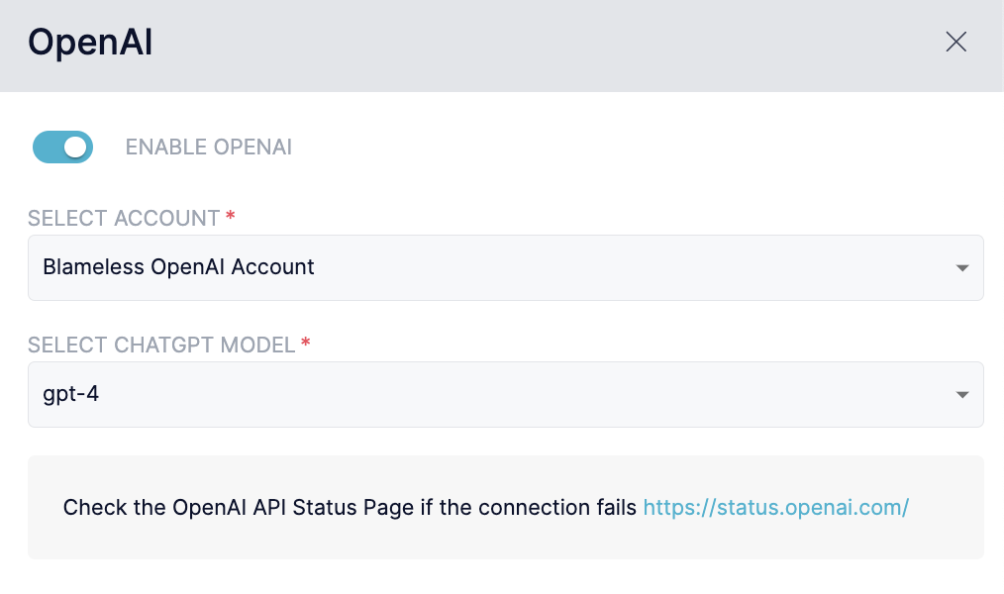Screen dimensions: 1004x594
Task: Close the OpenAI dialog
Action: pos(955,43)
